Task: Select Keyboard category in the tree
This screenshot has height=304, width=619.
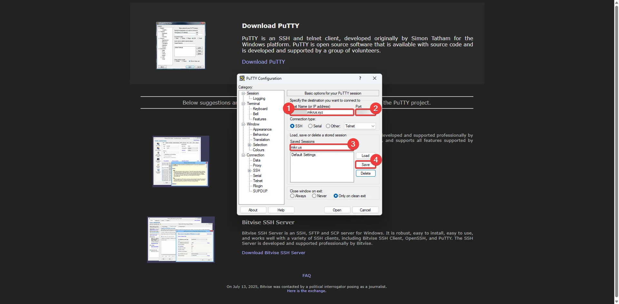Action: click(260, 109)
